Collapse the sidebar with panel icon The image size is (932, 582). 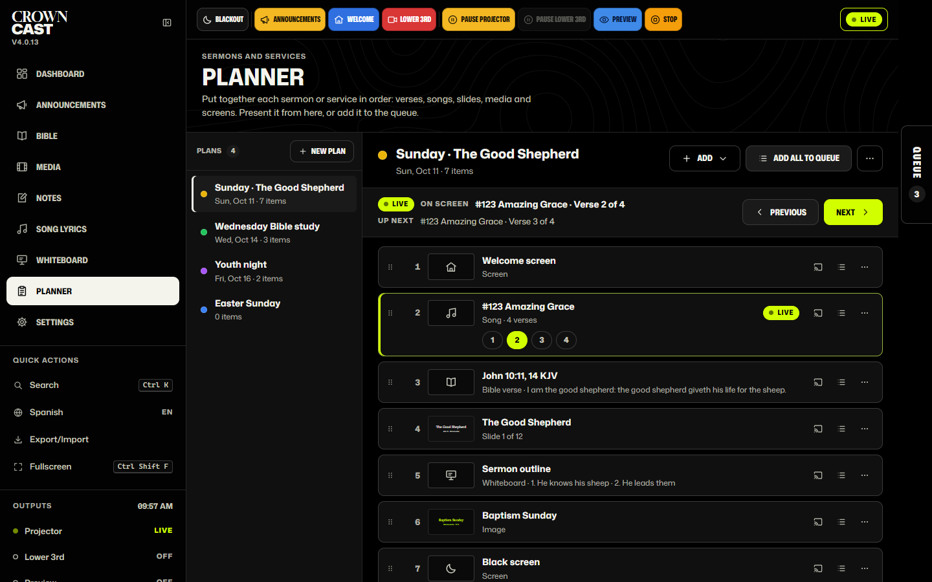click(x=167, y=23)
